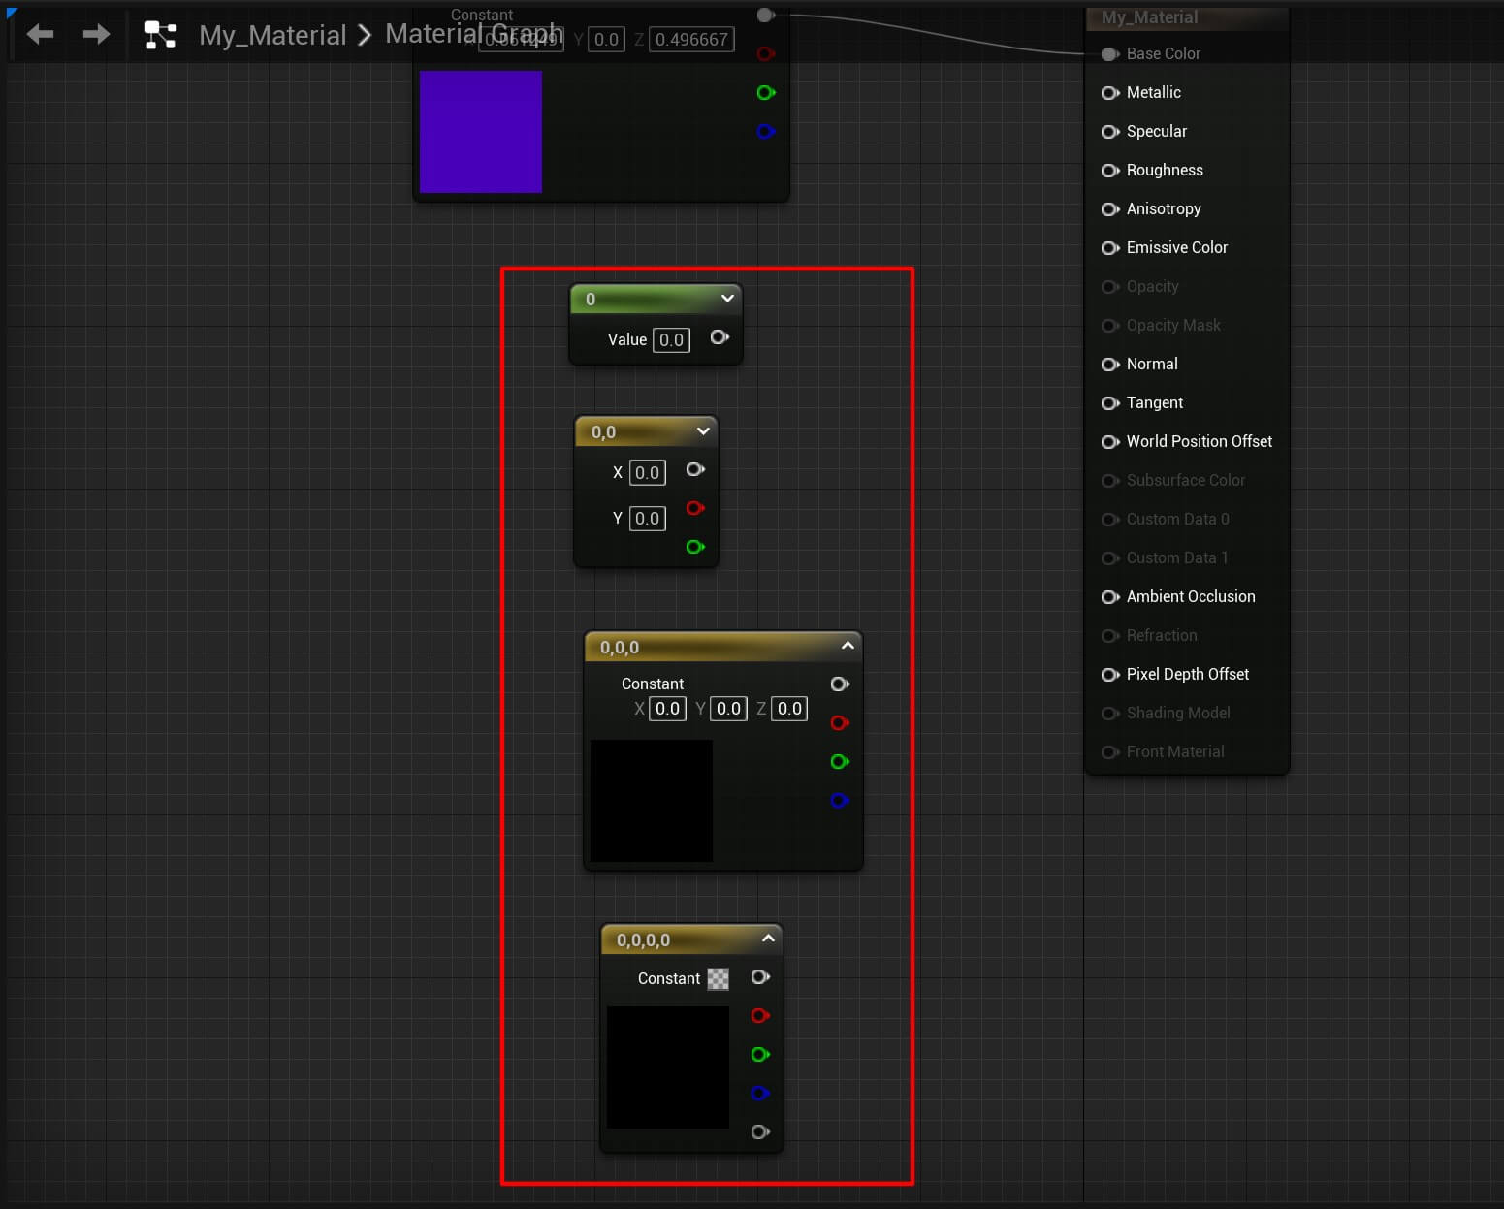Click the white RGBA output pin of 0,0,0,0 node
The height and width of the screenshot is (1209, 1504).
click(x=760, y=977)
